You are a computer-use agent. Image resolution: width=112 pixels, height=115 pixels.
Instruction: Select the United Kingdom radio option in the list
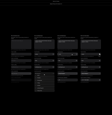36,88
